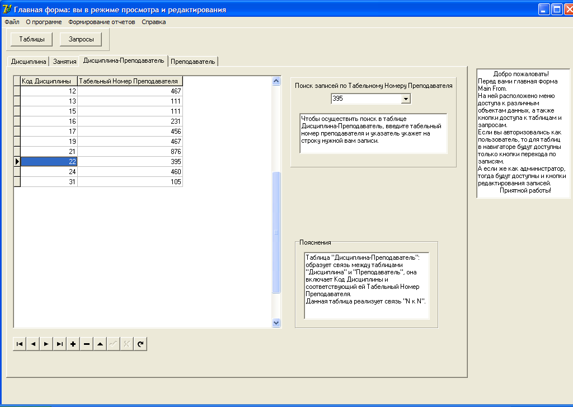The width and height of the screenshot is (573, 407).
Task: Jump to last record in navigator
Action: (59, 344)
